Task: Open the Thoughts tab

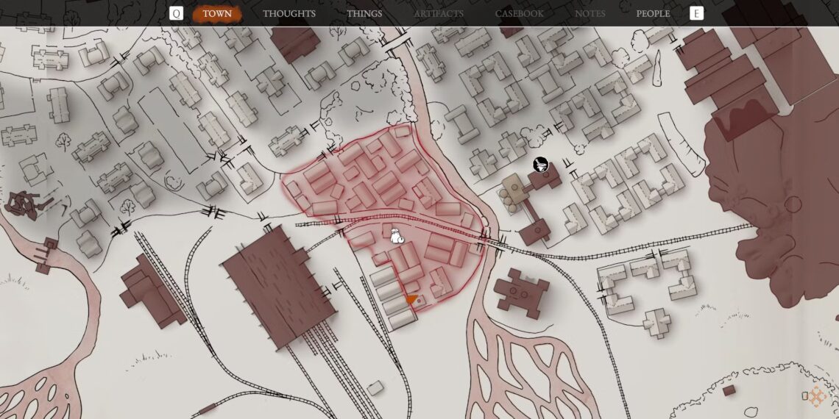Action: (288, 13)
